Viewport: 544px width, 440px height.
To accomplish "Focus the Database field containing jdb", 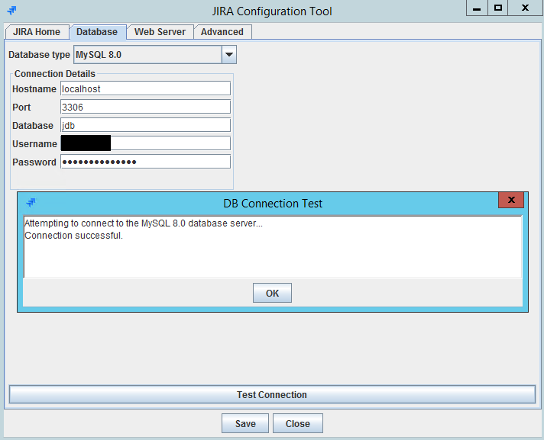I will click(145, 125).
